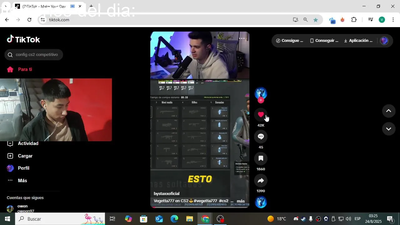
Task: Go back in the browser
Action: click(x=7, y=20)
